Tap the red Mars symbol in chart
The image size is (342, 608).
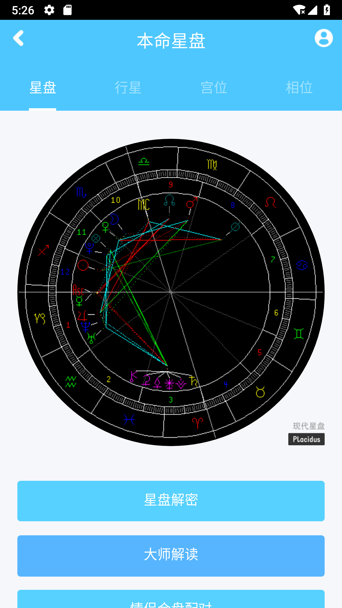[192, 202]
